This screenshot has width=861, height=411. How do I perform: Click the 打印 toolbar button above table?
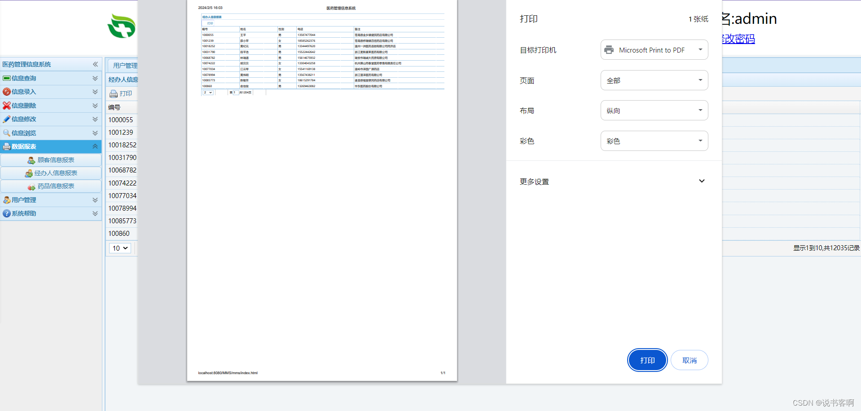pos(121,93)
